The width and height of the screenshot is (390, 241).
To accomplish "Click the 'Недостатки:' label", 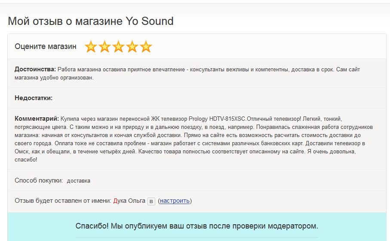I will click(34, 98).
